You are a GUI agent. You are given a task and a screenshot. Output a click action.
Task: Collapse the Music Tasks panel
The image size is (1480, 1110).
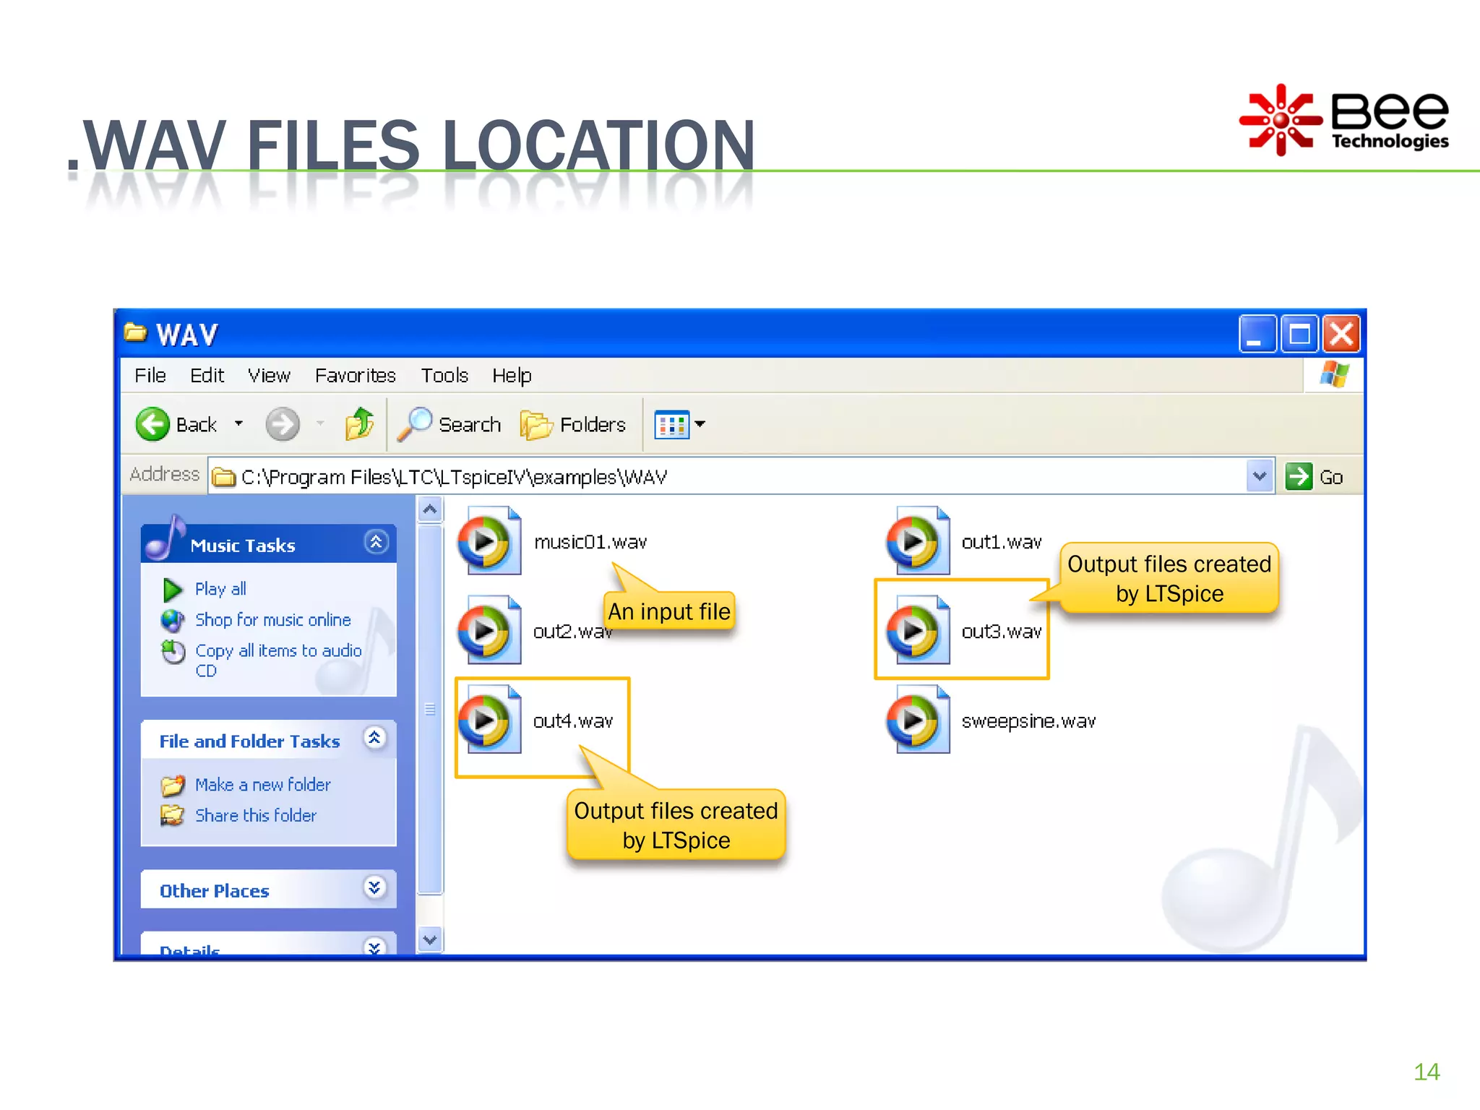click(376, 542)
